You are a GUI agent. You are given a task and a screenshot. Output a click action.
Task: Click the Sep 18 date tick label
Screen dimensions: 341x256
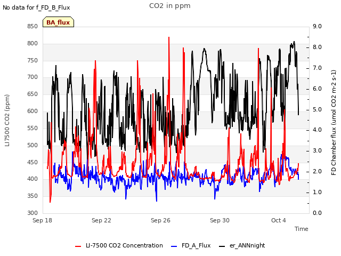pos(43,220)
